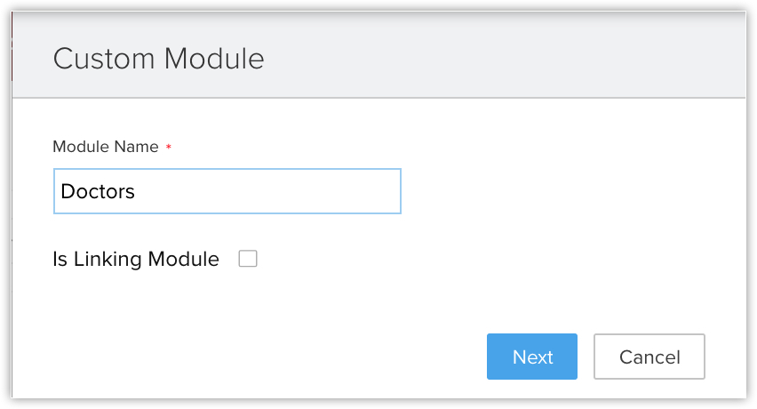Place cursor on the Doctors text
Viewport: 757px width, 409px height.
pyautogui.click(x=98, y=191)
